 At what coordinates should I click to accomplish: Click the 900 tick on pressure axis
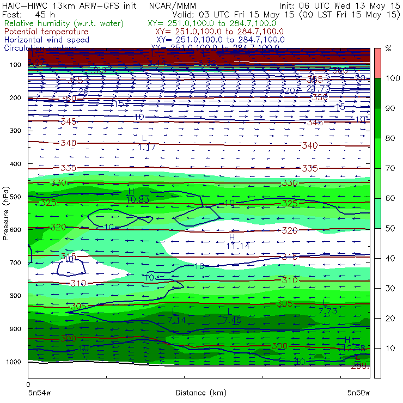15,329
